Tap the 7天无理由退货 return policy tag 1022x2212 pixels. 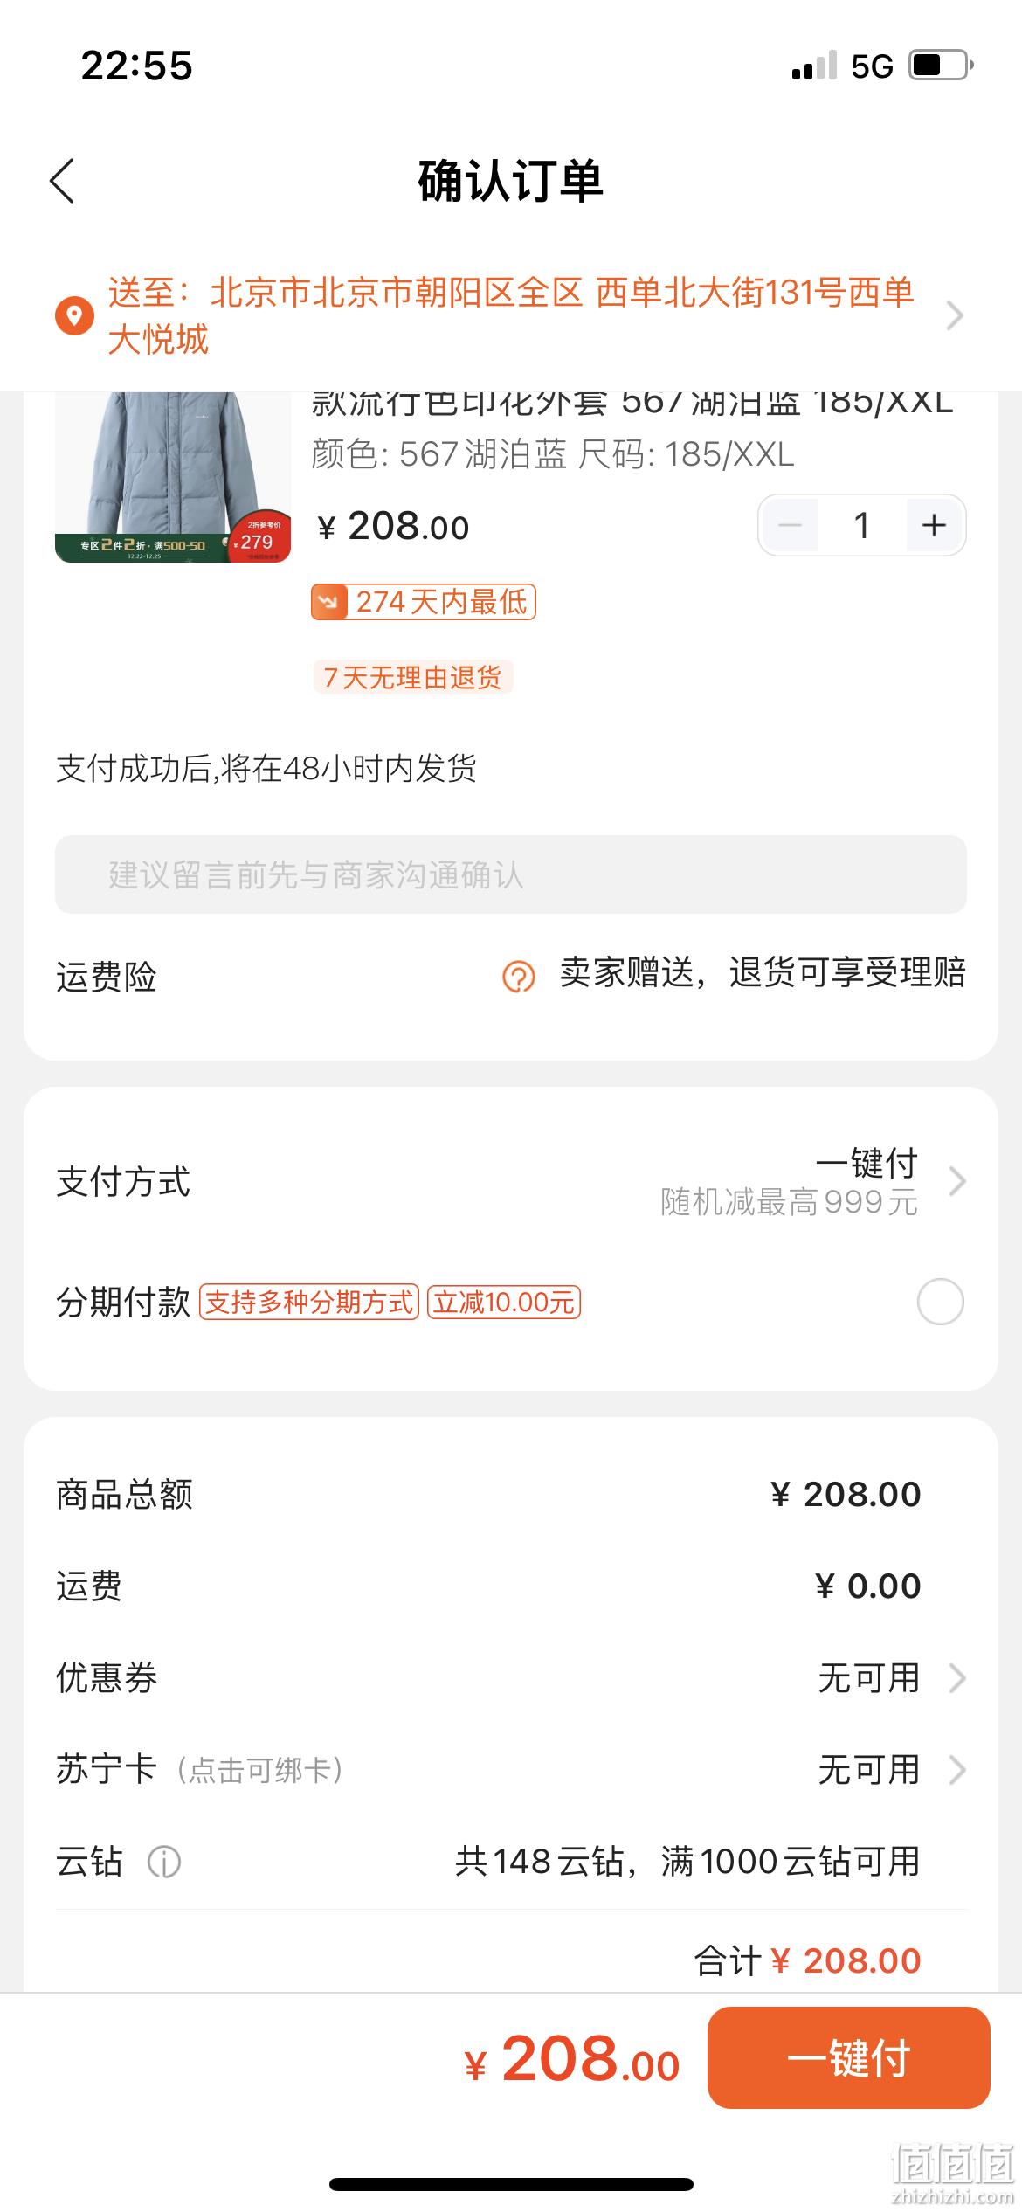413,677
